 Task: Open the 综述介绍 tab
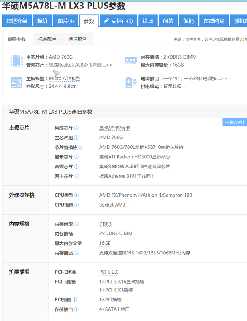[17, 21]
